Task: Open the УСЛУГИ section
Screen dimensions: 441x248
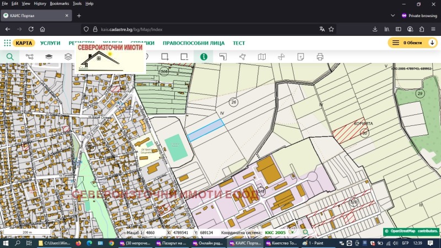Action: [50, 43]
